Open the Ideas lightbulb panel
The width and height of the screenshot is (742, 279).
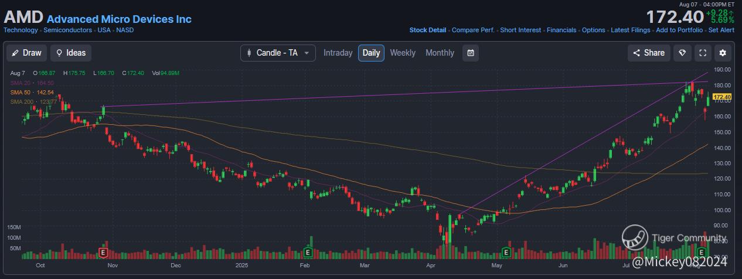pos(70,53)
